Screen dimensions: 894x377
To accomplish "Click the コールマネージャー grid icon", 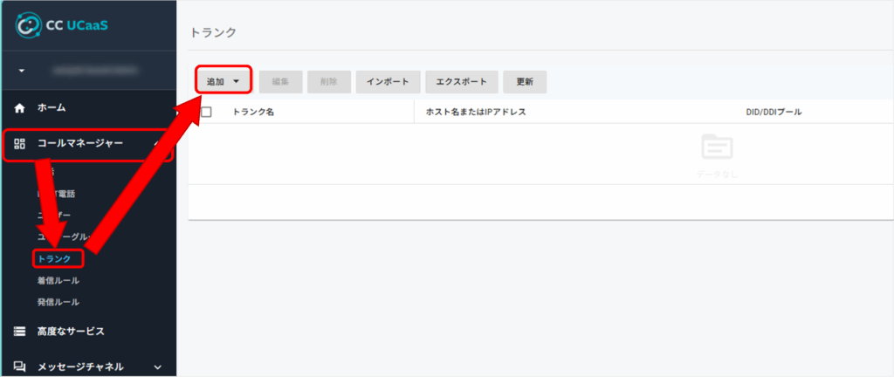I will (20, 144).
